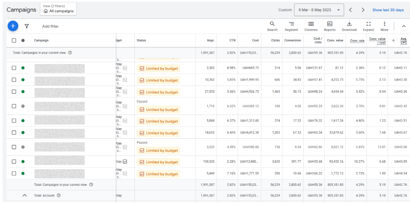Viewport: 410px width, 204px height.
Task: Sort by the Clicks column header
Action: click(x=275, y=41)
